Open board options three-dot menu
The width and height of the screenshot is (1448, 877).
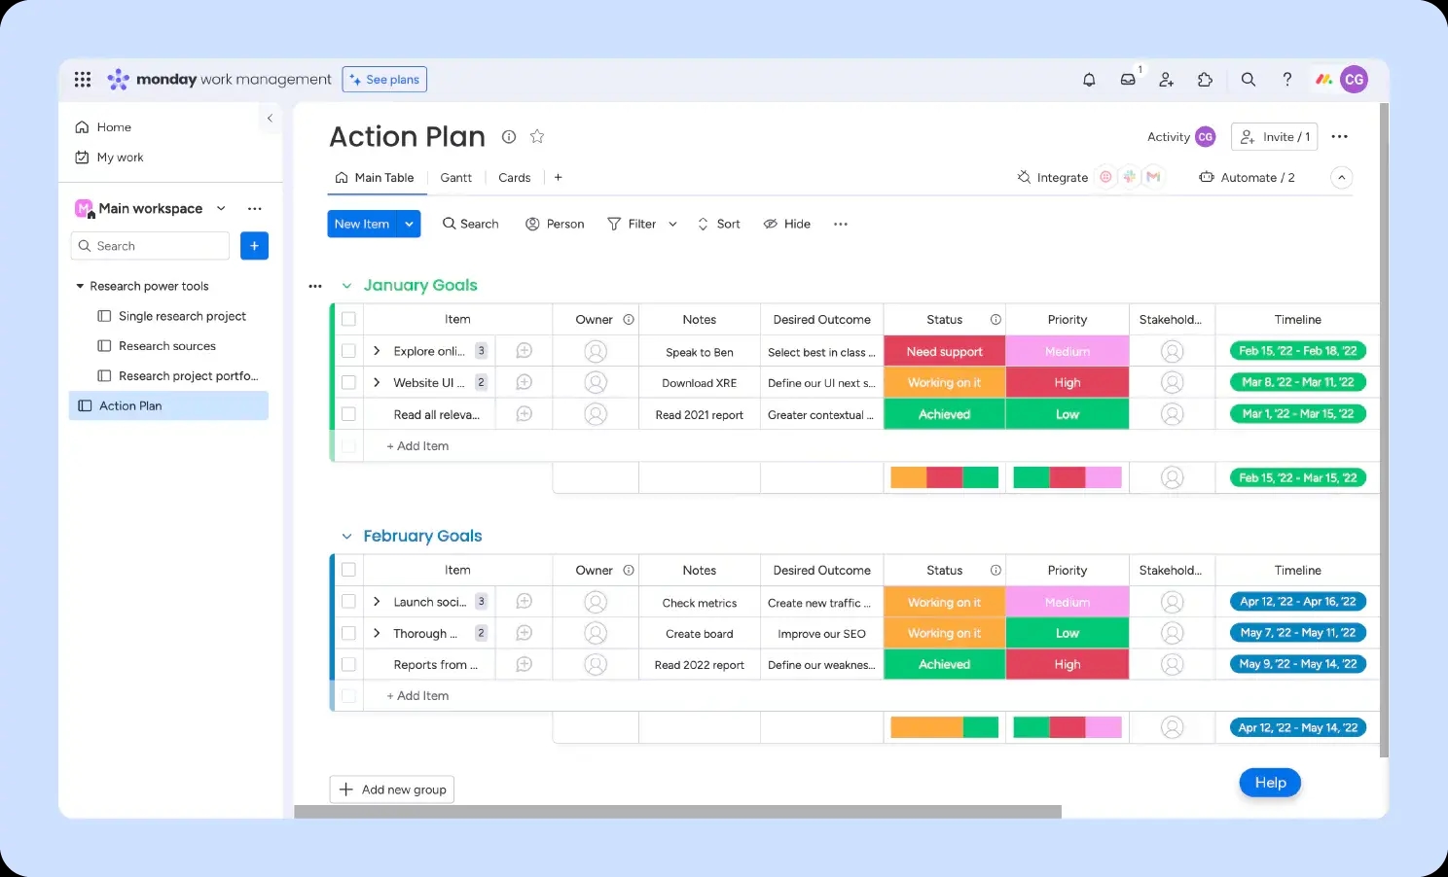coord(1340,137)
